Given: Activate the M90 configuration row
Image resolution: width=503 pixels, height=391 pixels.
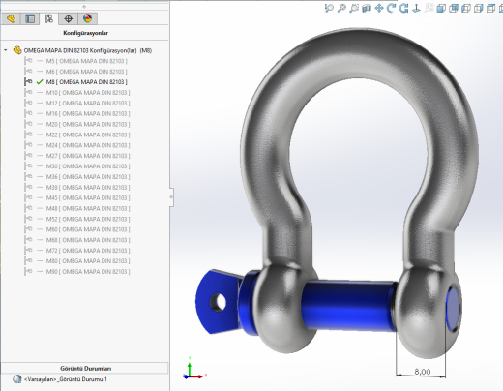Looking at the screenshot, I should pyautogui.click(x=88, y=272).
